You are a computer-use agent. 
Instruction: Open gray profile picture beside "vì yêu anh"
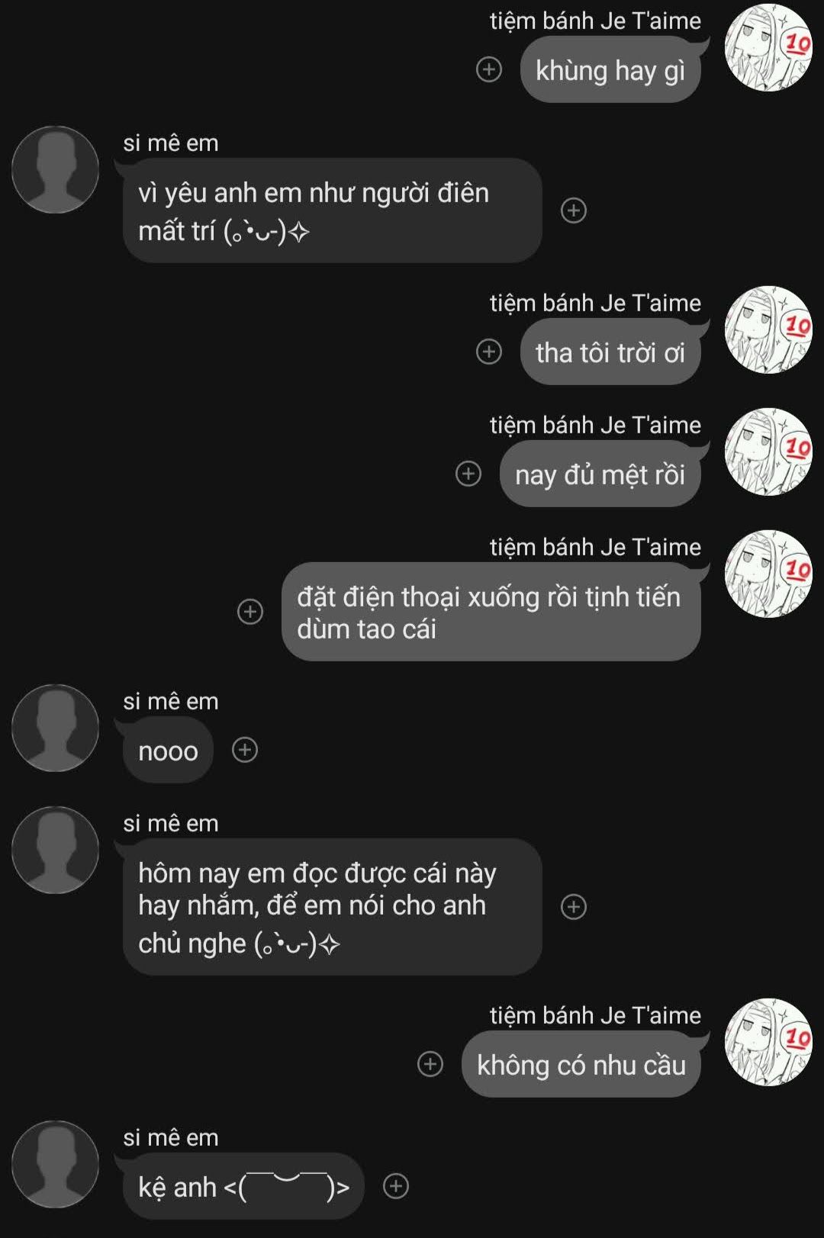55,169
